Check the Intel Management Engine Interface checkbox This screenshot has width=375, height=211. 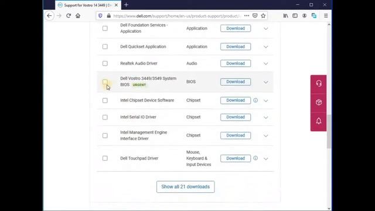[x=105, y=135]
